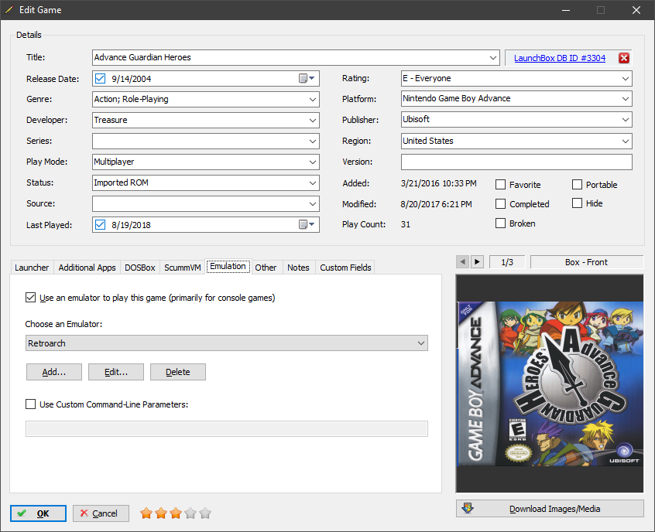Screen dimensions: 655x532
Task: Close the Edit Game window
Action: pos(636,10)
